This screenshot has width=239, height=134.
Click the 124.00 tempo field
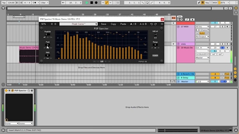click(x=11, y=2)
